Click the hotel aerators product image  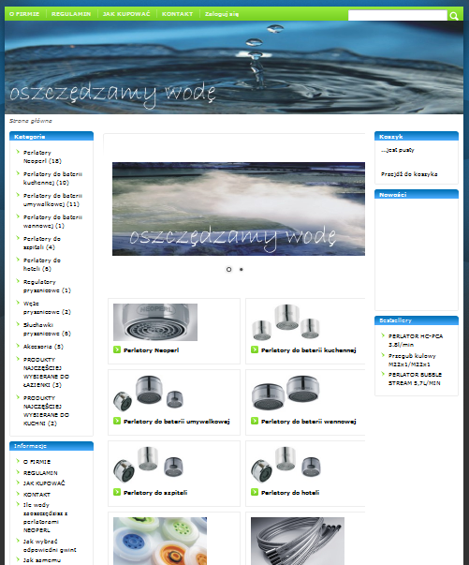[x=286, y=465]
